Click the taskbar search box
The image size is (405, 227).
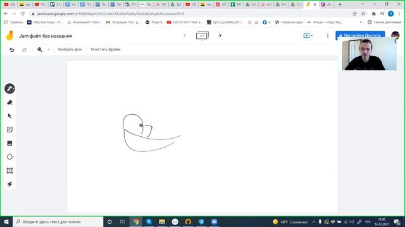[58, 221]
